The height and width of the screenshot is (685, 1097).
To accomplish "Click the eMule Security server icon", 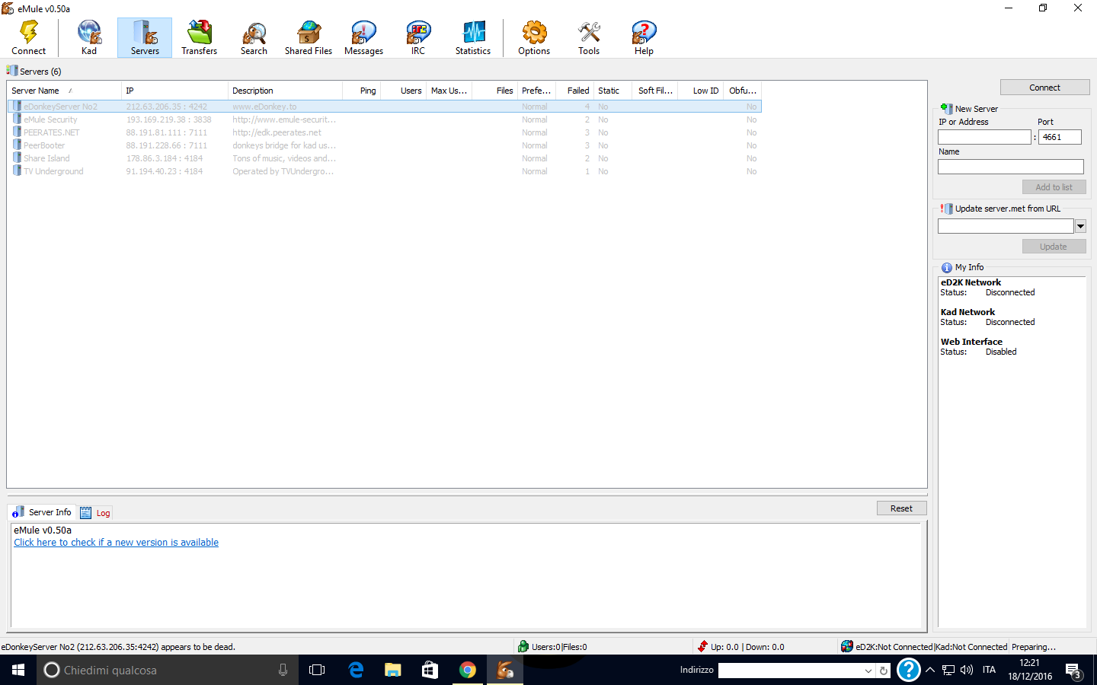I will click(17, 119).
